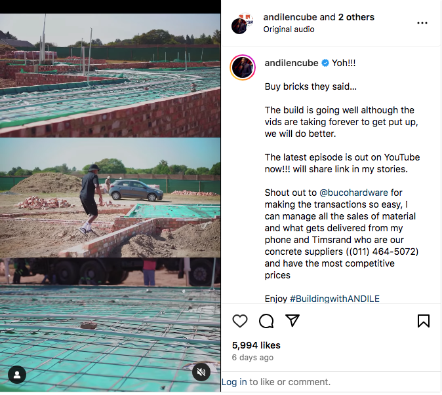Open verified badge next to andilencube
This screenshot has width=442, height=395.
click(x=324, y=63)
